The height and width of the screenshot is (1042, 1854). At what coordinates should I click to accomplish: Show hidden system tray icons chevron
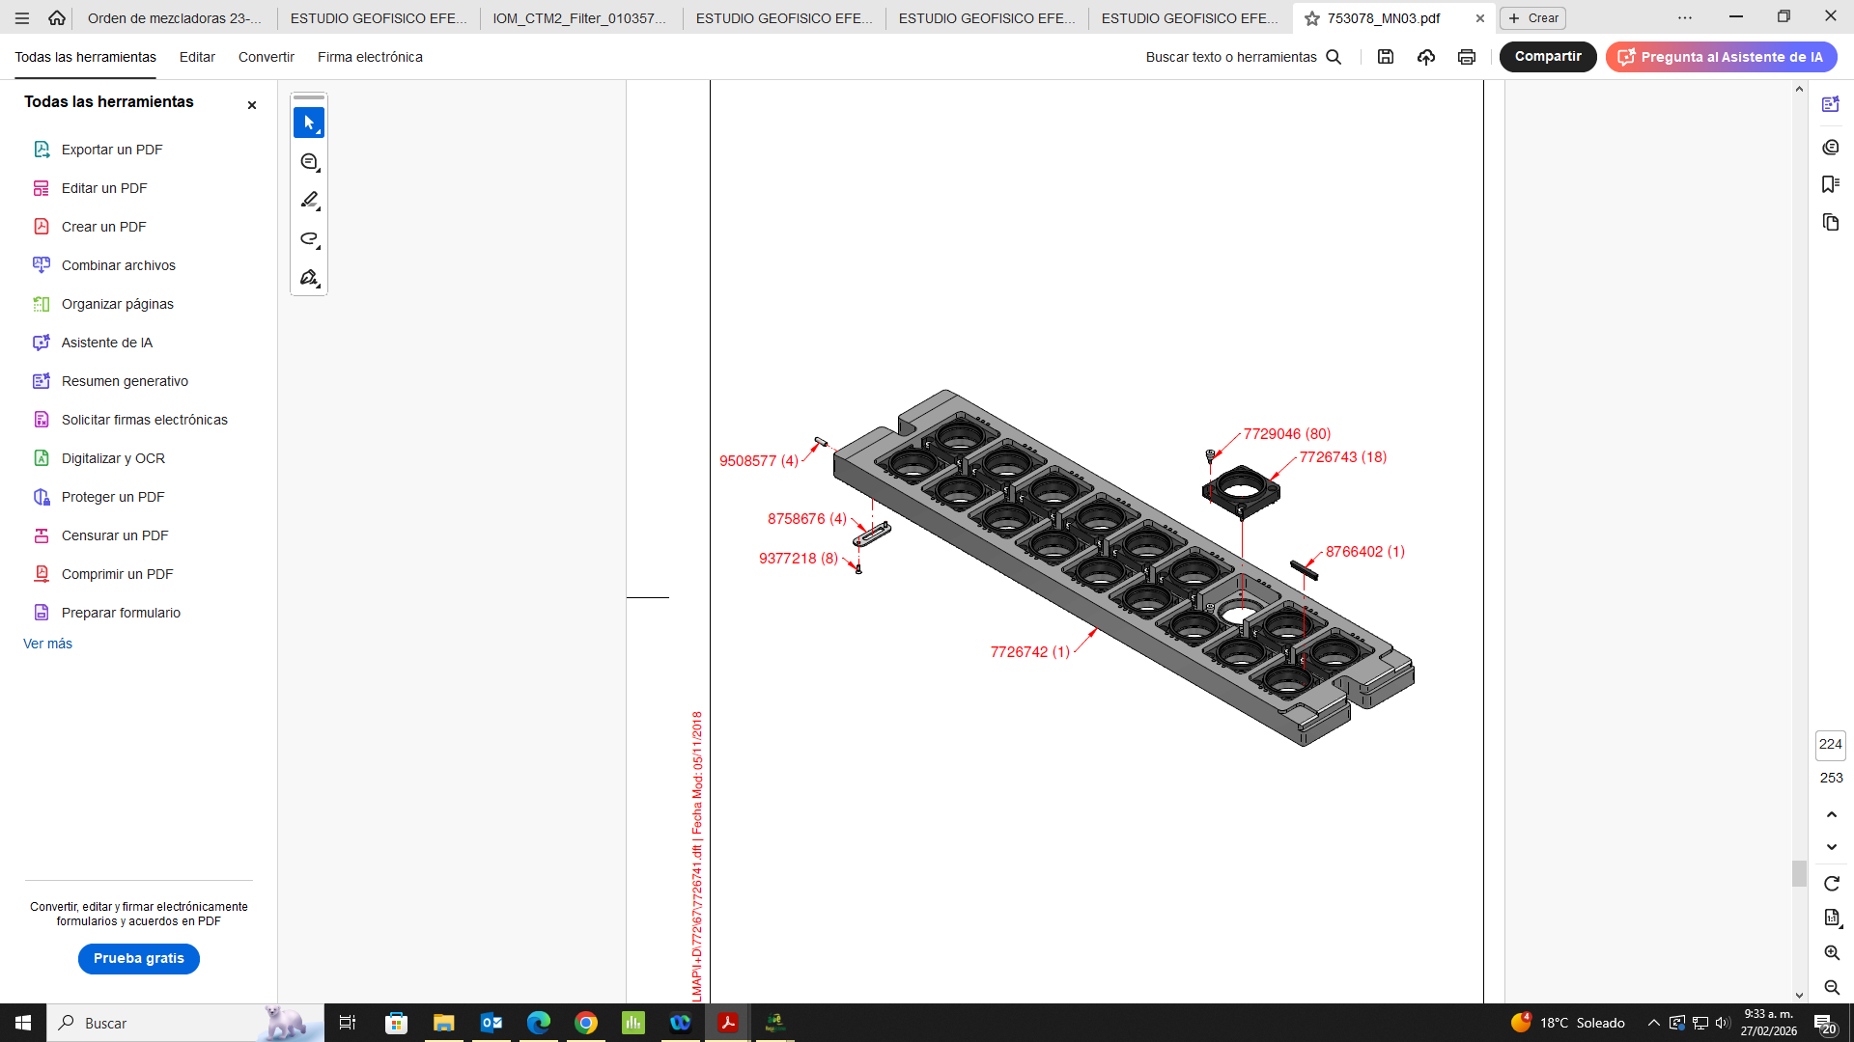[x=1653, y=1023]
